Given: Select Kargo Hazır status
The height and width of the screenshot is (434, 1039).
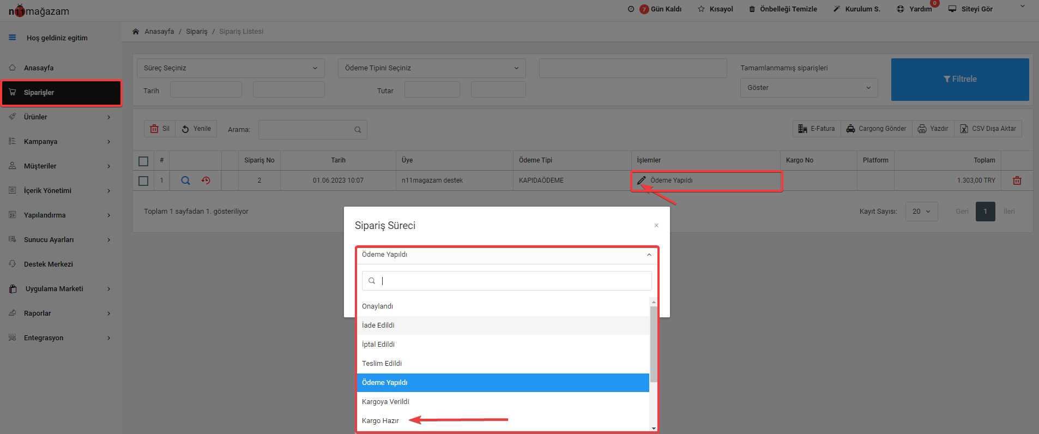Looking at the screenshot, I should (503, 421).
